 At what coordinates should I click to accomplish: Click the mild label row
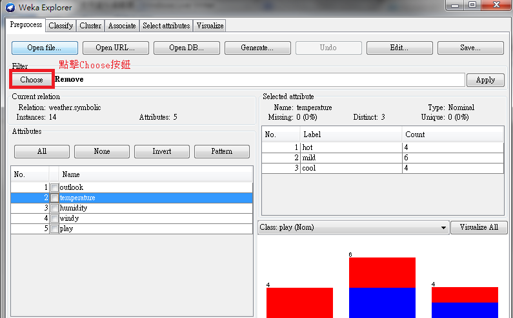[383, 158]
